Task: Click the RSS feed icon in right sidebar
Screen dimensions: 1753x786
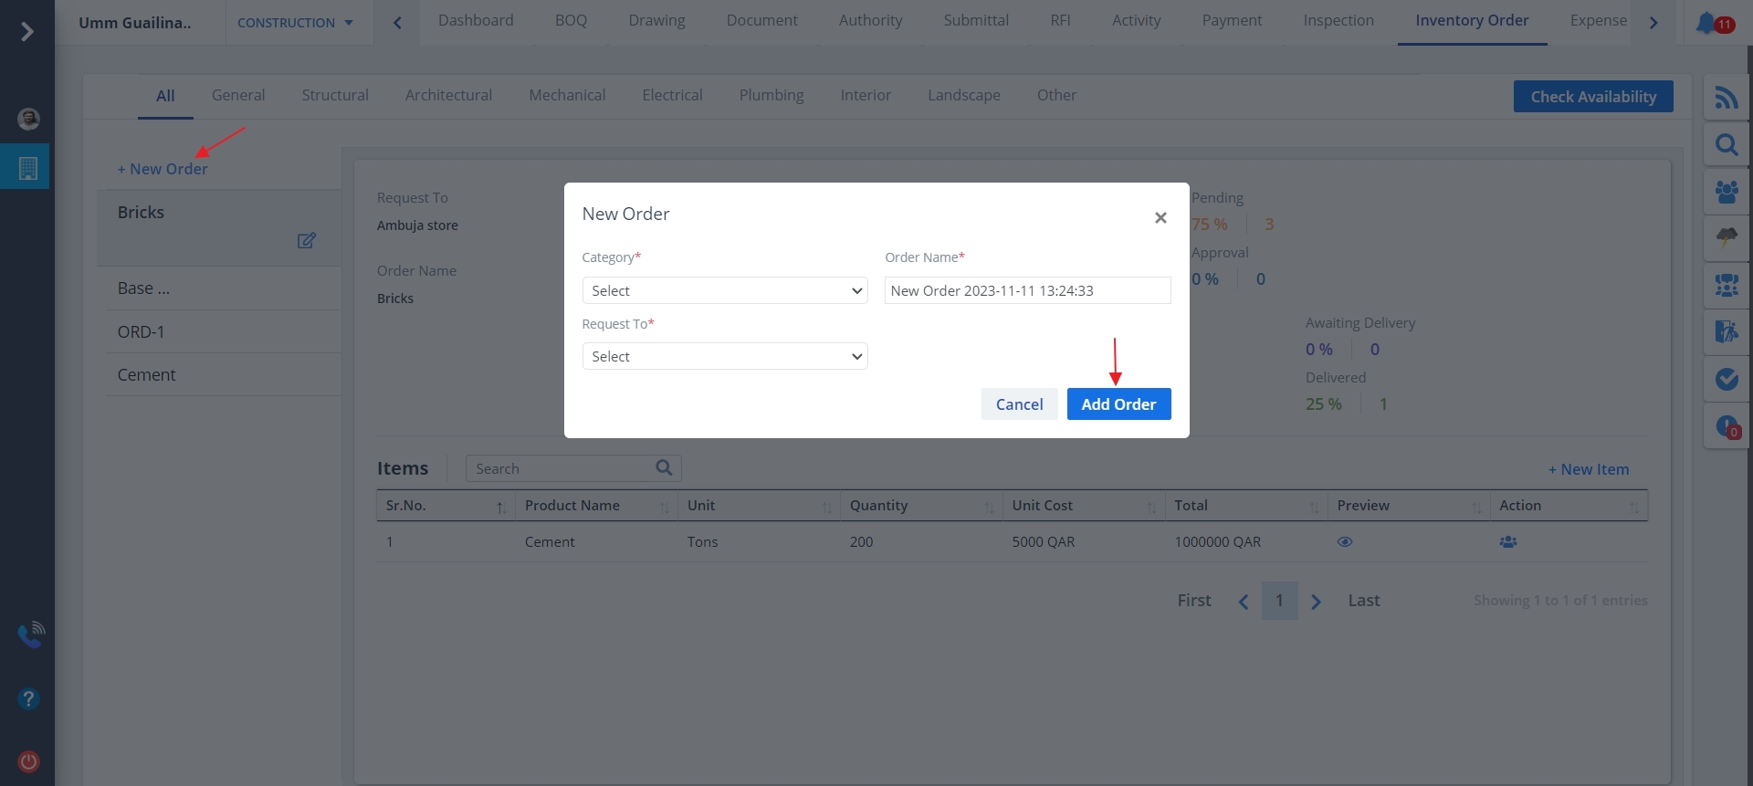Action: tap(1726, 98)
